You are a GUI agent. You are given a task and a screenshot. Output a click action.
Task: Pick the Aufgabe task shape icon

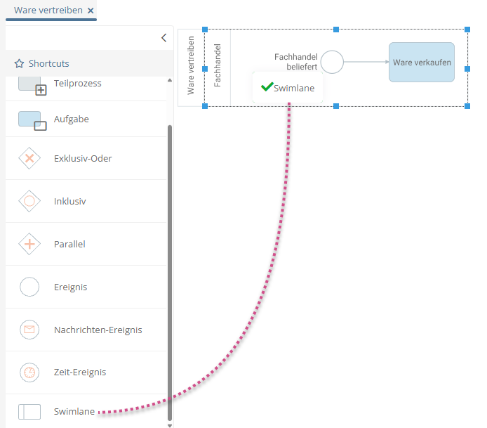tap(32, 120)
